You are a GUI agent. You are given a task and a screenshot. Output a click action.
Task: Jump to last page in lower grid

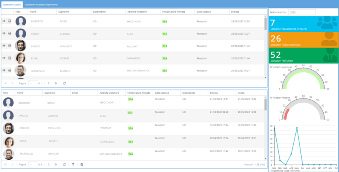click(56, 164)
